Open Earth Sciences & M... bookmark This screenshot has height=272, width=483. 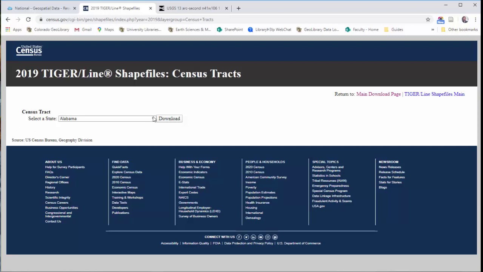click(x=189, y=29)
